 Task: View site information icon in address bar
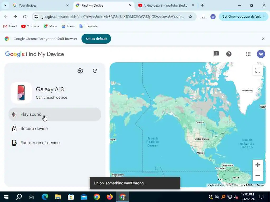pos(36,17)
